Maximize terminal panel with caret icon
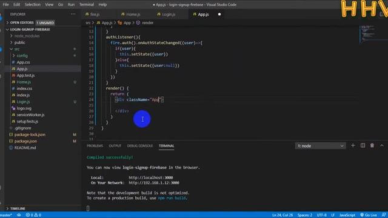Screen dimensions: 388x218 382,145
